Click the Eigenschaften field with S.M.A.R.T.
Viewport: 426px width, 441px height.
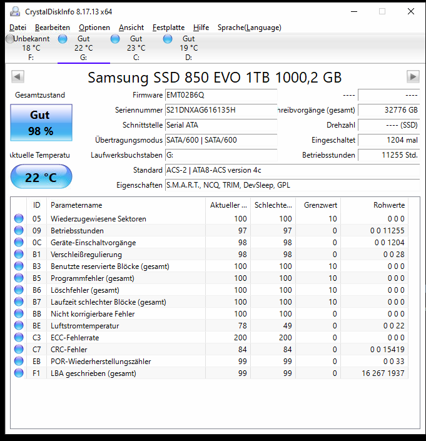292,185
